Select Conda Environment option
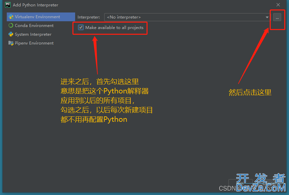The width and height of the screenshot is (289, 195). (x=34, y=26)
